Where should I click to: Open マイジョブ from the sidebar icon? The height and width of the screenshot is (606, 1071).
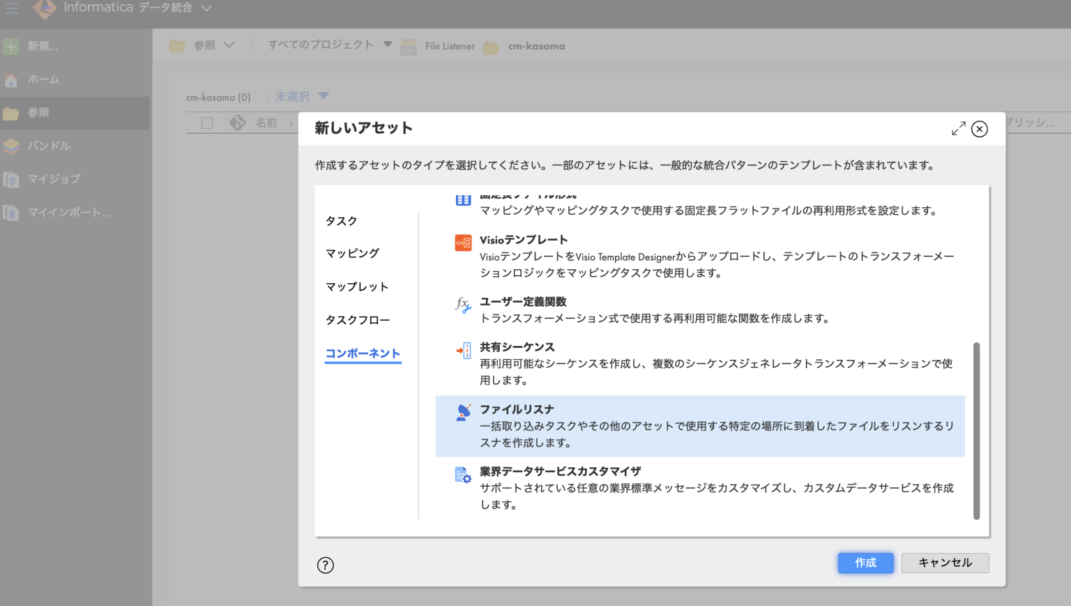click(x=10, y=179)
